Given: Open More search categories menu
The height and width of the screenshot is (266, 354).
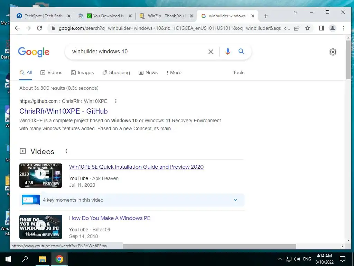Looking at the screenshot, I should pos(174,73).
